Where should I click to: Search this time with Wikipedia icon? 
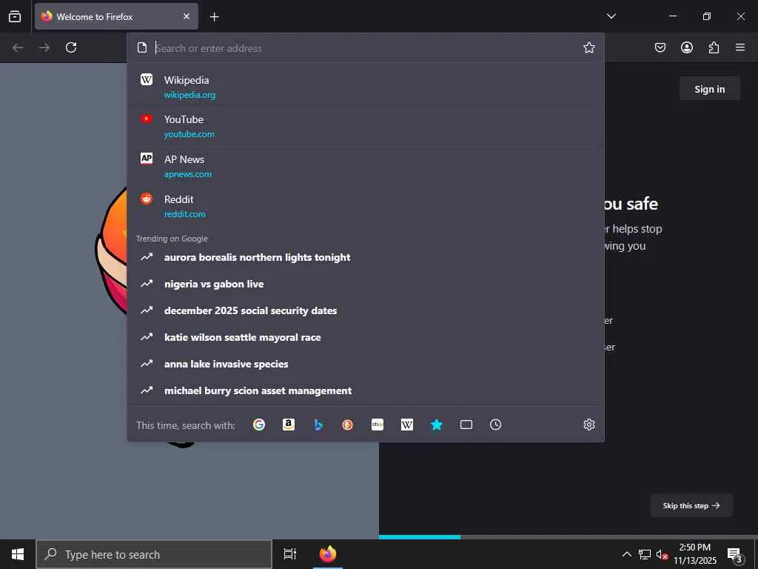(x=407, y=425)
